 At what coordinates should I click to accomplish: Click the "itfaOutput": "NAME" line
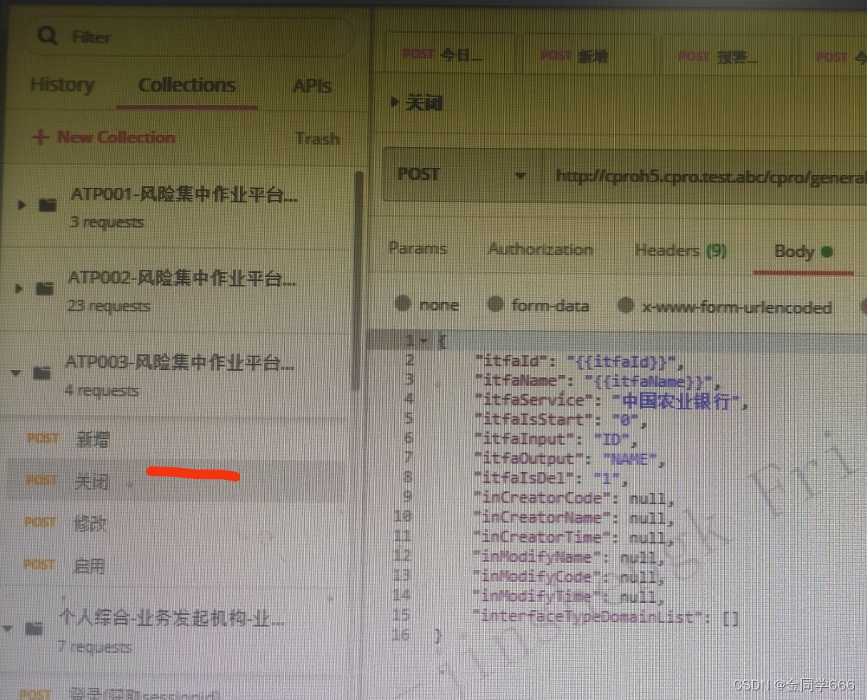[x=569, y=459]
